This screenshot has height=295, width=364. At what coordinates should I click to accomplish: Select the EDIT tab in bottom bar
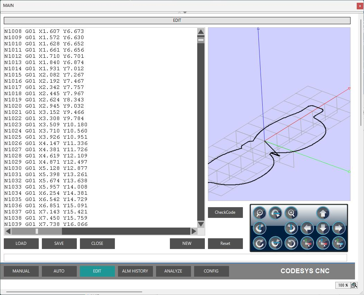[x=97, y=271]
